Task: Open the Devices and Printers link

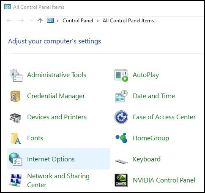Action: coord(57,117)
